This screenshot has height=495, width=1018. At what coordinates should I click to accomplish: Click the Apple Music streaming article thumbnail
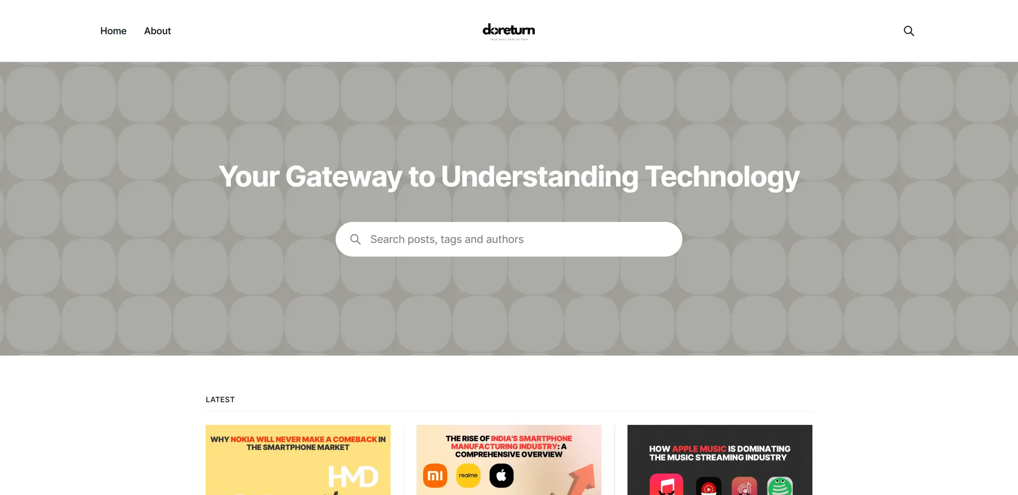(720, 460)
